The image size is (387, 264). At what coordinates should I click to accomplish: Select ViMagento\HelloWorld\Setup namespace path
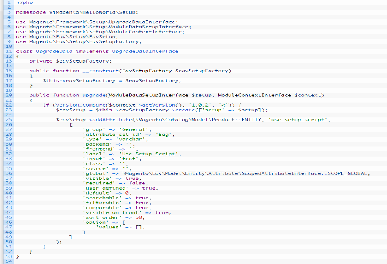pos(92,12)
